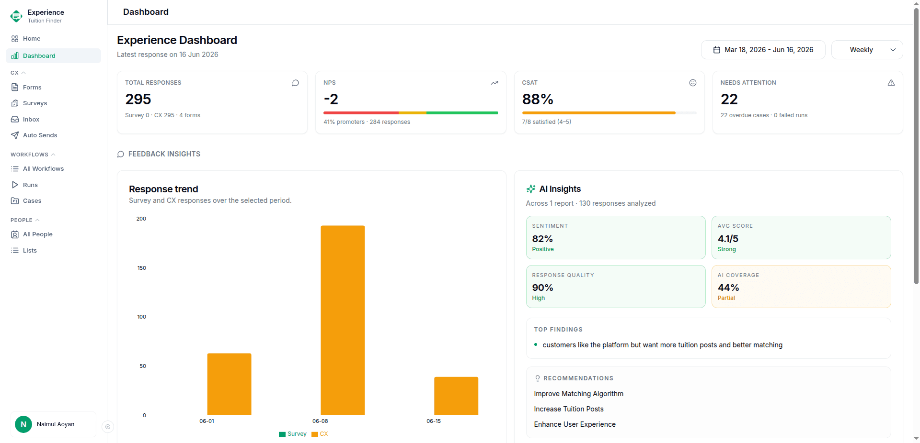Screen dimensions: 920x443
Task: Click the Runs play icon
Action: pyautogui.click(x=15, y=185)
